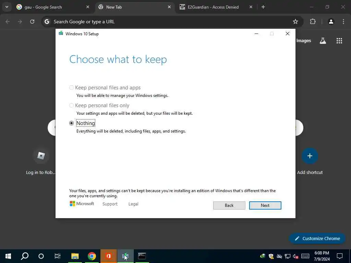This screenshot has width=351, height=263.
Task: Switch to E2Guardian - Access Denied tab
Action: tap(213, 7)
